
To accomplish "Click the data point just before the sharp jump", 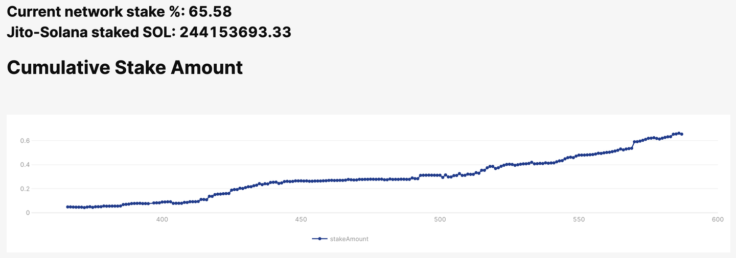I will [x=632, y=148].
